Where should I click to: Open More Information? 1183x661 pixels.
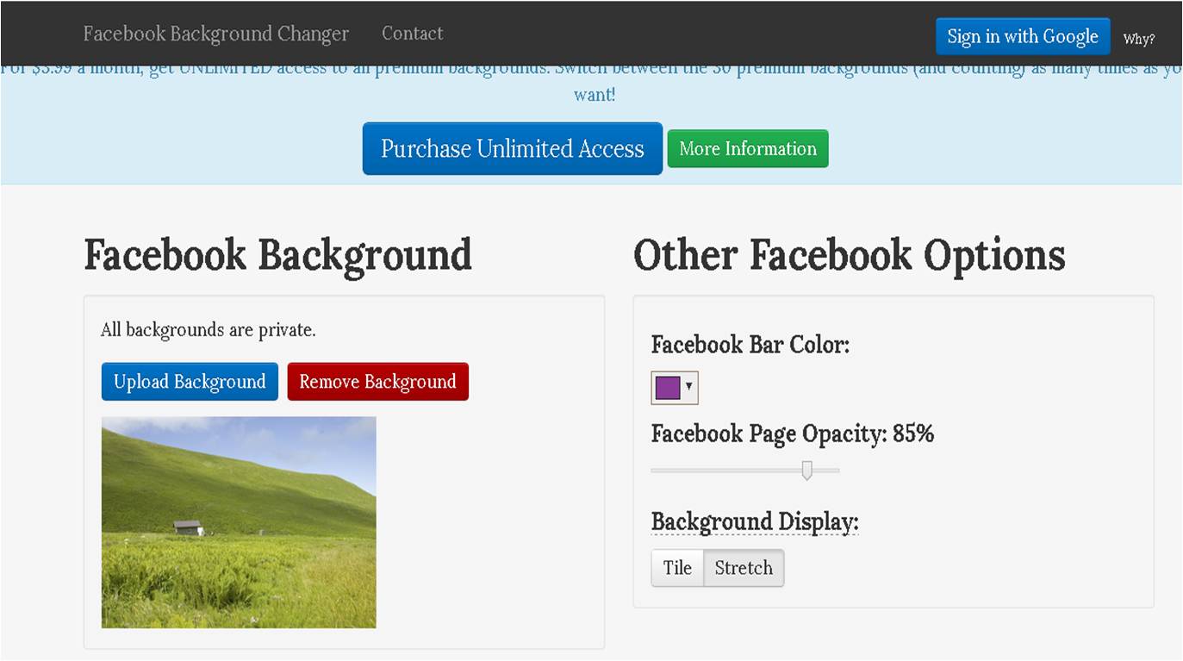[x=747, y=148]
